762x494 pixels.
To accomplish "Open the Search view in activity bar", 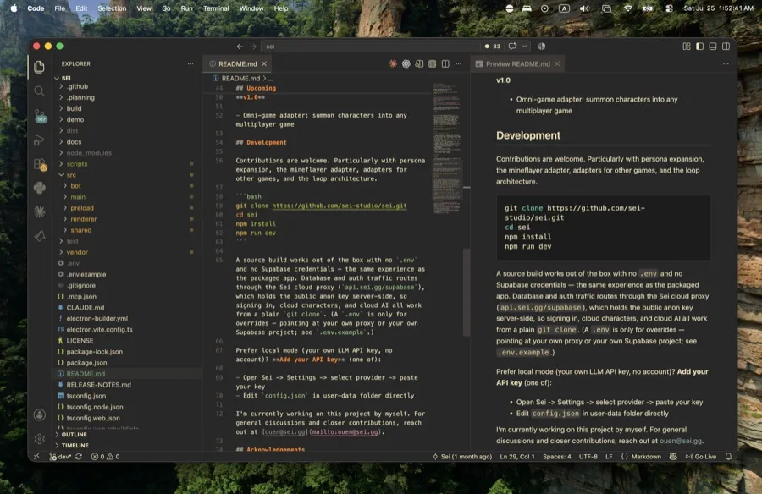I will click(39, 91).
